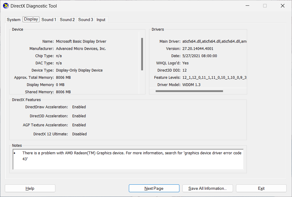Minimize the DirectX Diagnostic Tool window
The height and width of the screenshot is (197, 292).
click(247, 6)
